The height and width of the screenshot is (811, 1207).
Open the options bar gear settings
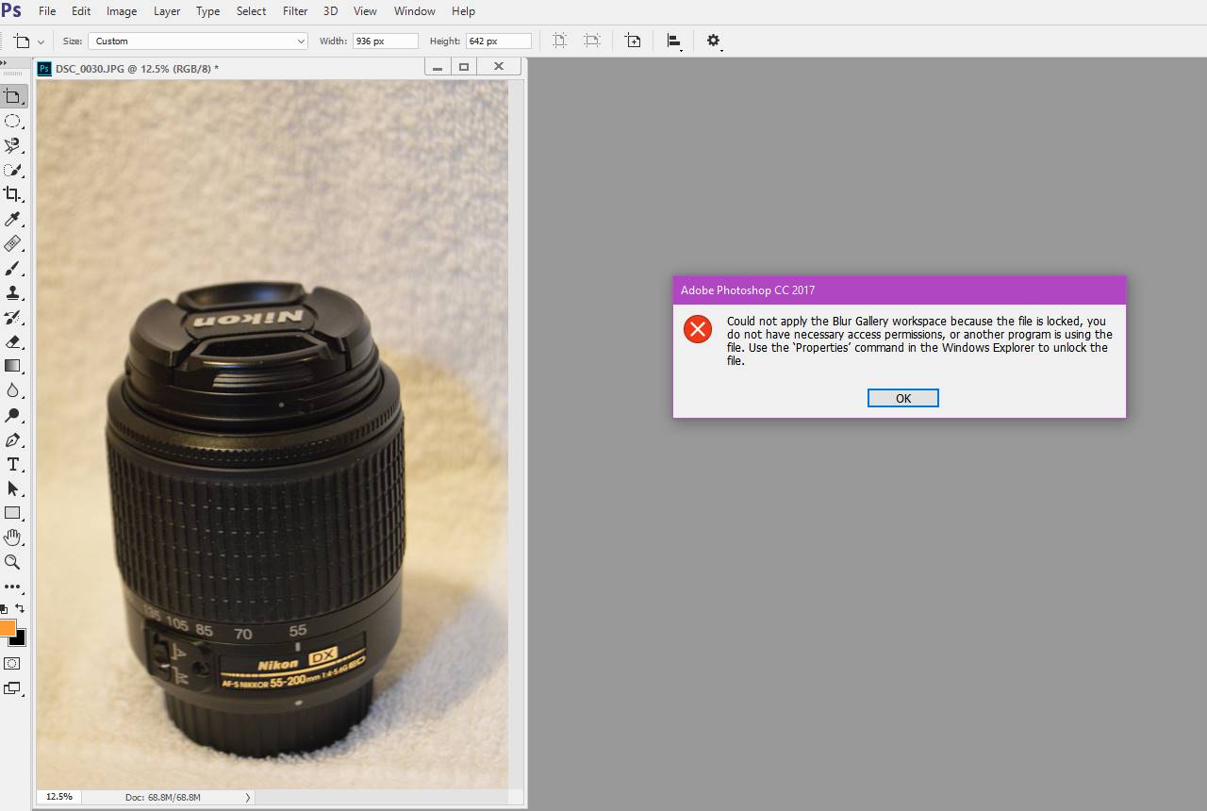pos(714,41)
